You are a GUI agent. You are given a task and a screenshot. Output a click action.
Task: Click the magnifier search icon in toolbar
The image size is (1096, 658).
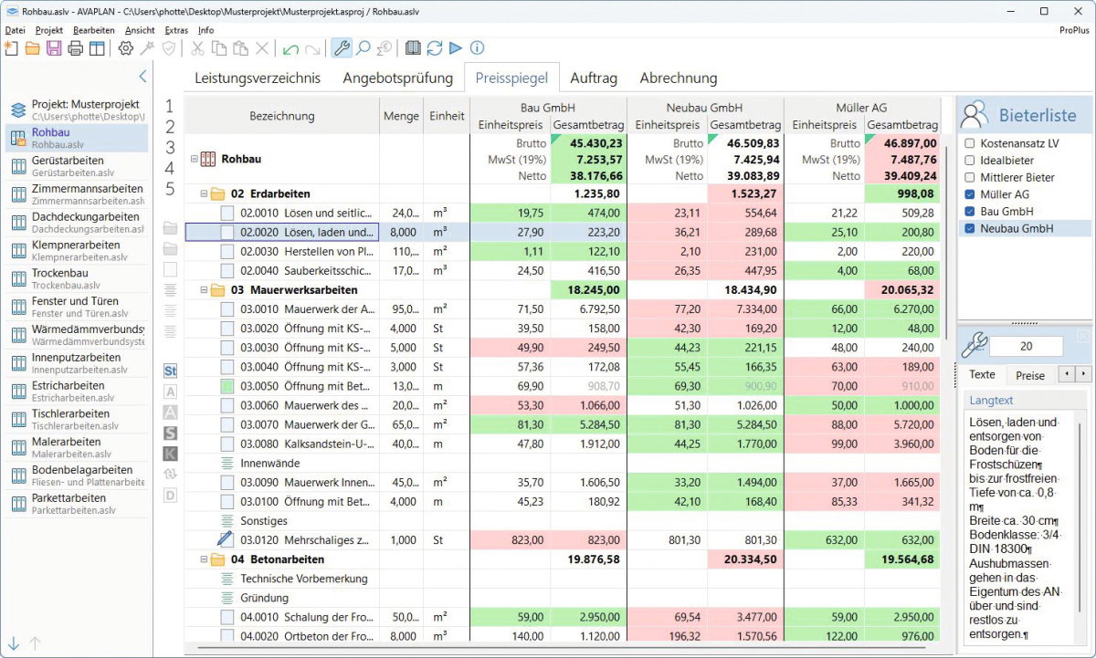point(363,48)
